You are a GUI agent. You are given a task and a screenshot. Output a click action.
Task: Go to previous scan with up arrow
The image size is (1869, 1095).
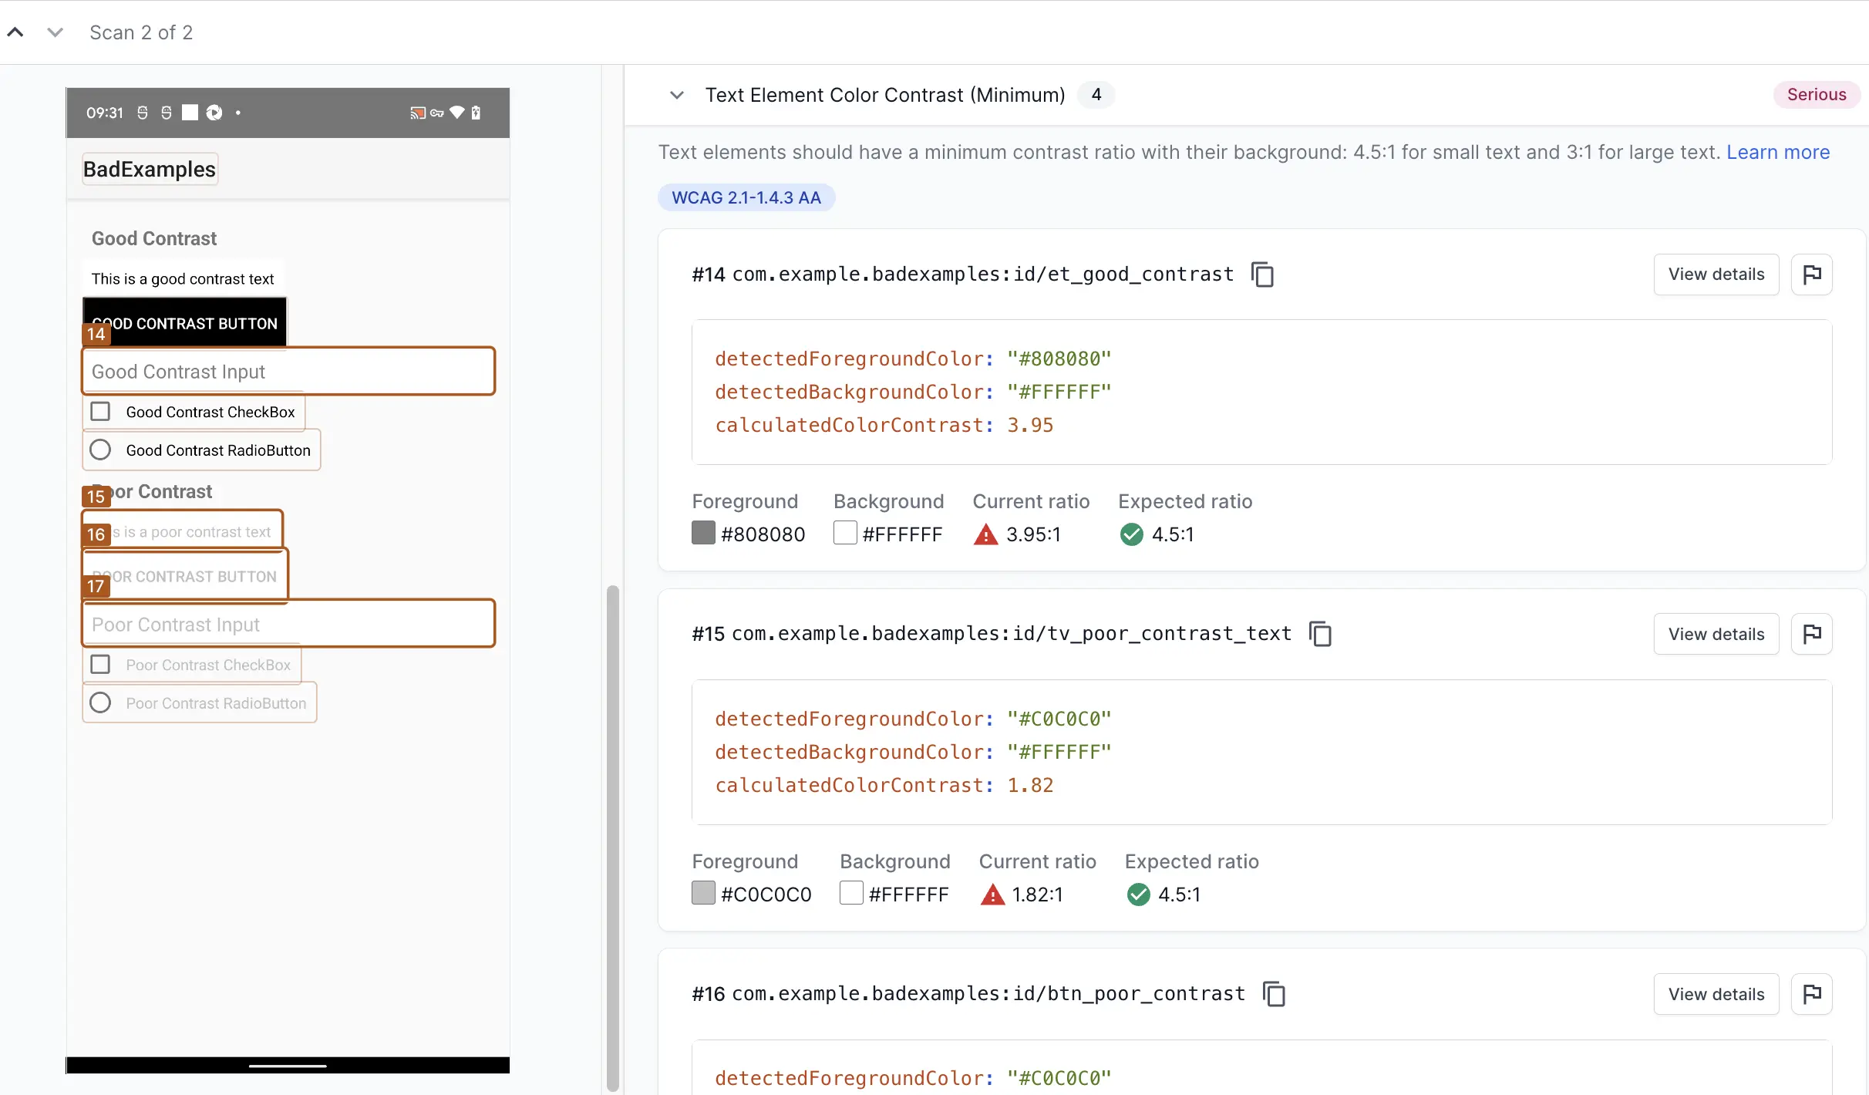coord(15,32)
